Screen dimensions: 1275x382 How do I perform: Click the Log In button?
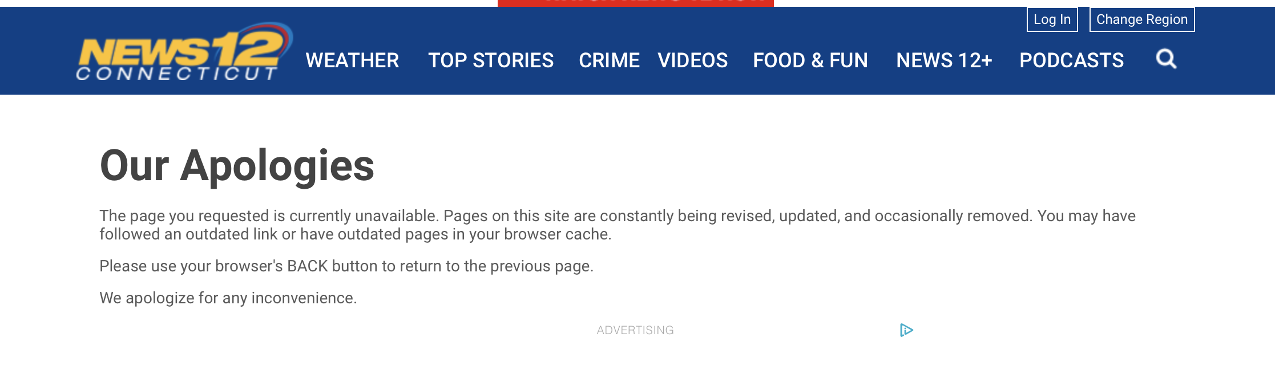click(x=1052, y=19)
